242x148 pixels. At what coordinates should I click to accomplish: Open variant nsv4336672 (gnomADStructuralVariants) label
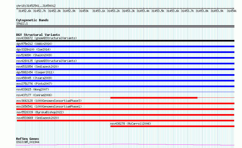(x=46, y=38)
